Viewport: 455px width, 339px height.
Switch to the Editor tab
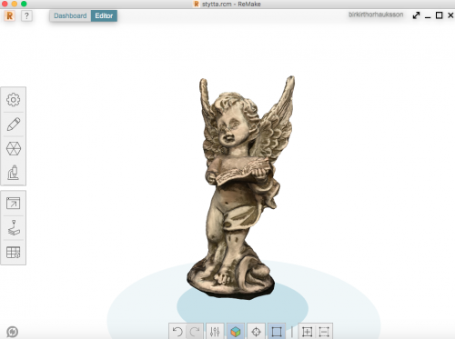pos(104,15)
